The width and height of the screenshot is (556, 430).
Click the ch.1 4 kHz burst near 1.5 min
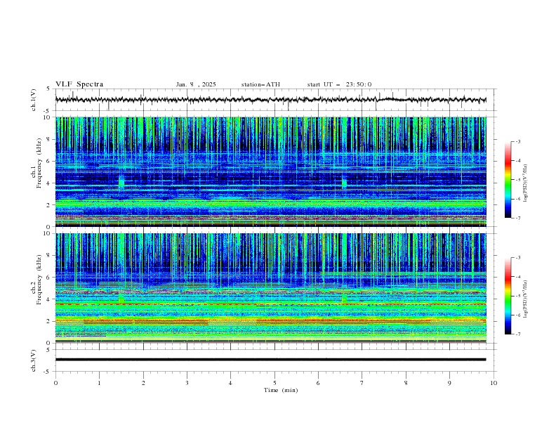[121, 182]
